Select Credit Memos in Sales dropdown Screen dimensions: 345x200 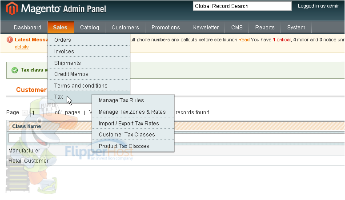[x=88, y=74]
